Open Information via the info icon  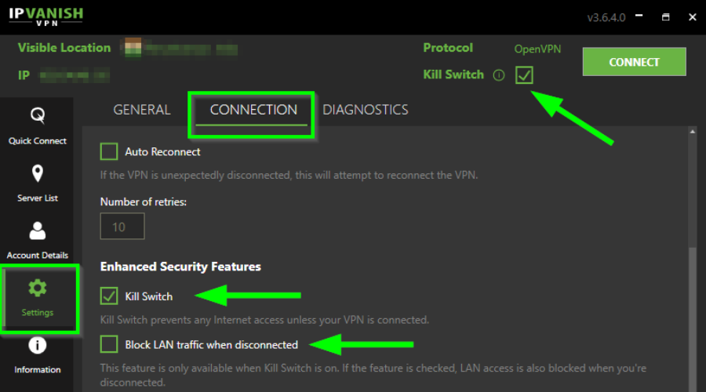pos(38,346)
